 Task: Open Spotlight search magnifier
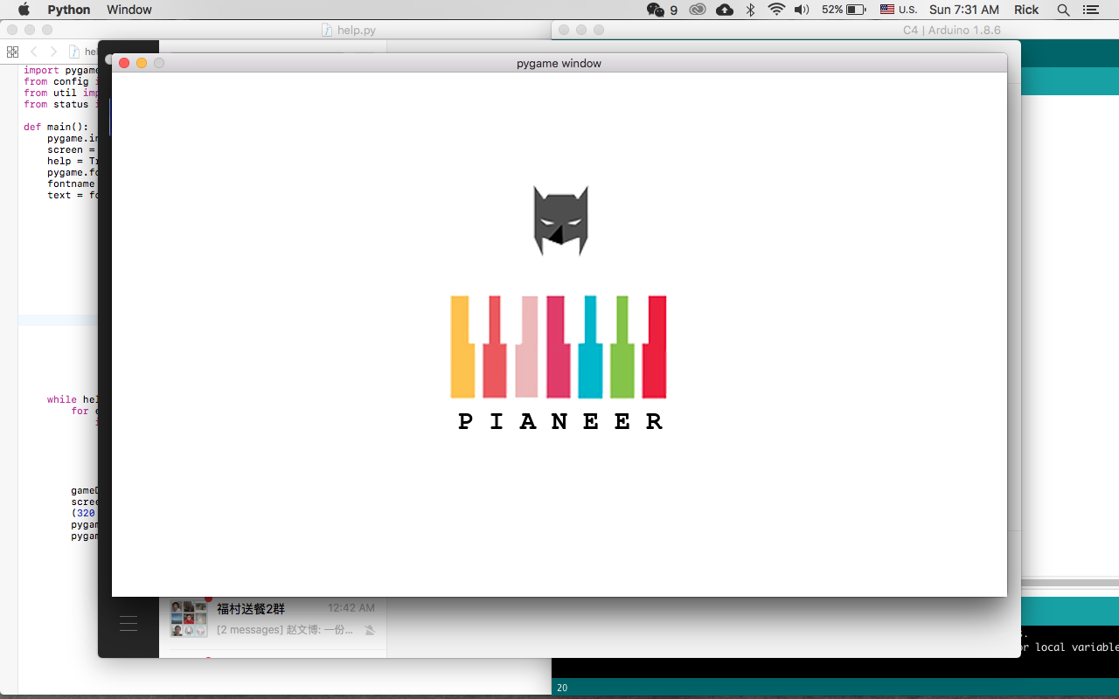click(1063, 10)
